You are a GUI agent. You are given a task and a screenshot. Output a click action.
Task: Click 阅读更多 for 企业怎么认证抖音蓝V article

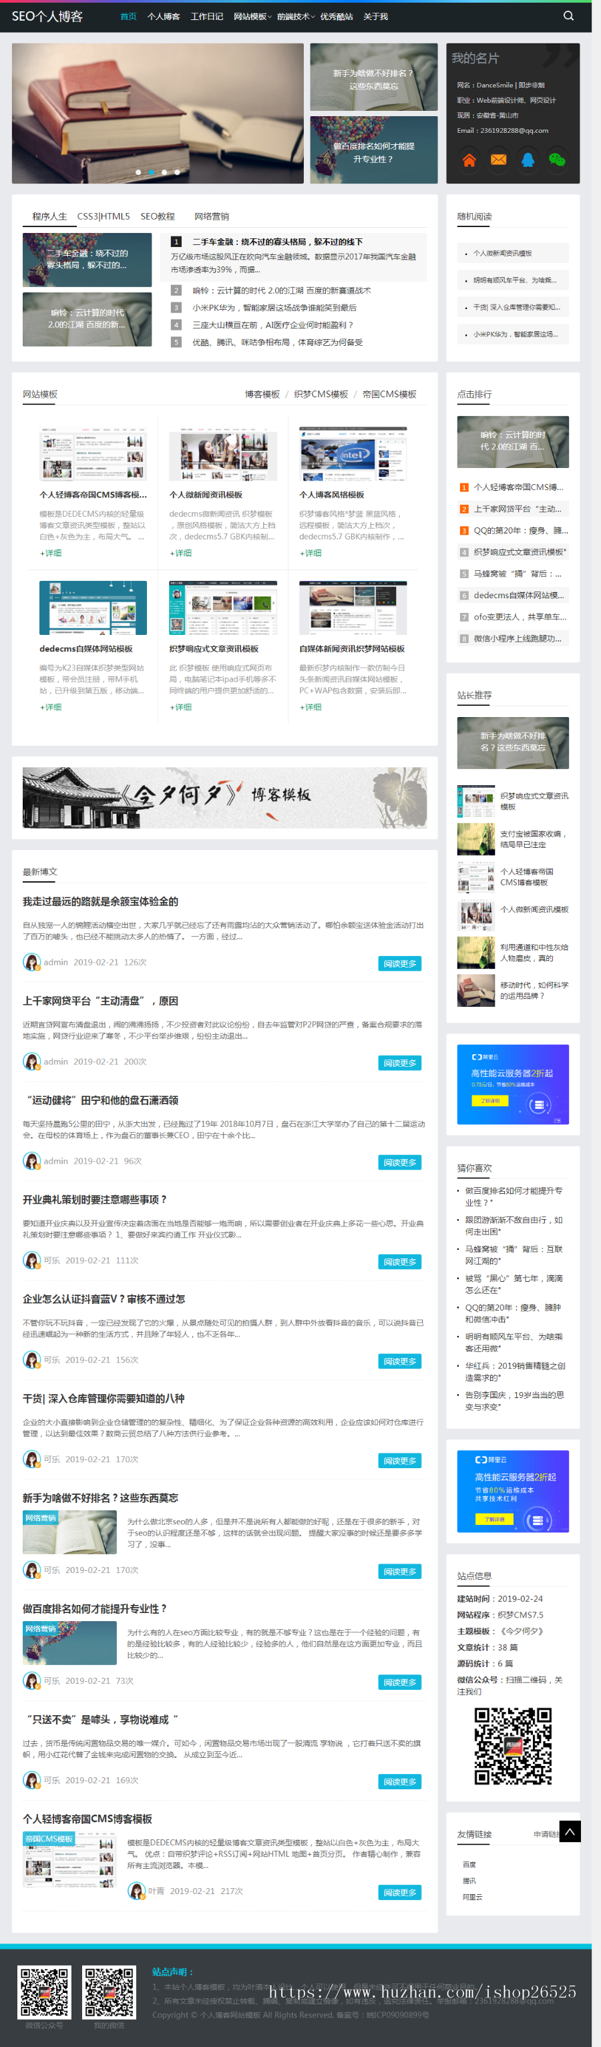pyautogui.click(x=400, y=1361)
